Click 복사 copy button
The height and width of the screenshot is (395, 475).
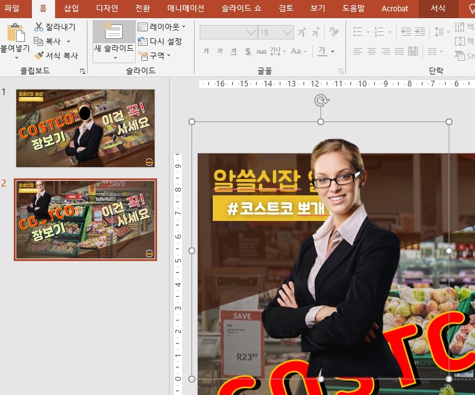[48, 41]
